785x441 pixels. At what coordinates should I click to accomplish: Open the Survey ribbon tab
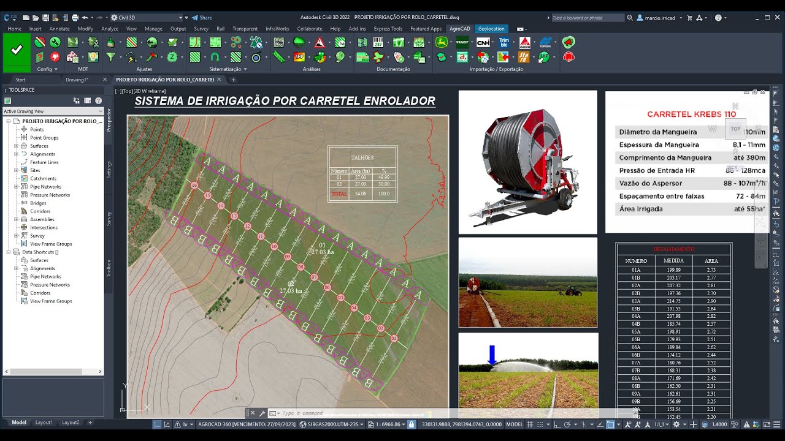(x=201, y=29)
